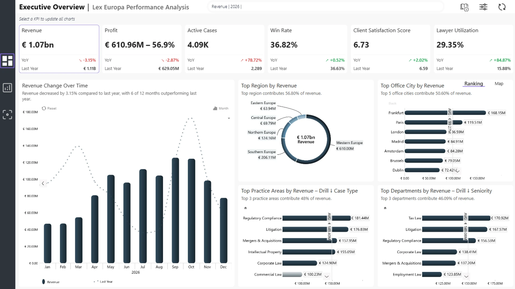
Task: Click home icon in Top Departments chart
Action: point(385,208)
